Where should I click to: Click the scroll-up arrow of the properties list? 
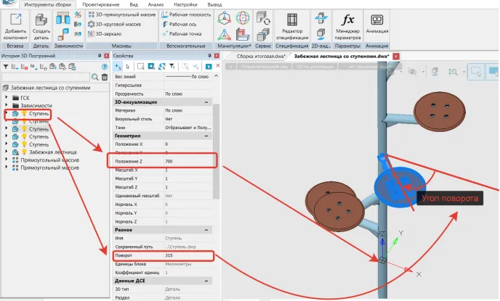216,76
